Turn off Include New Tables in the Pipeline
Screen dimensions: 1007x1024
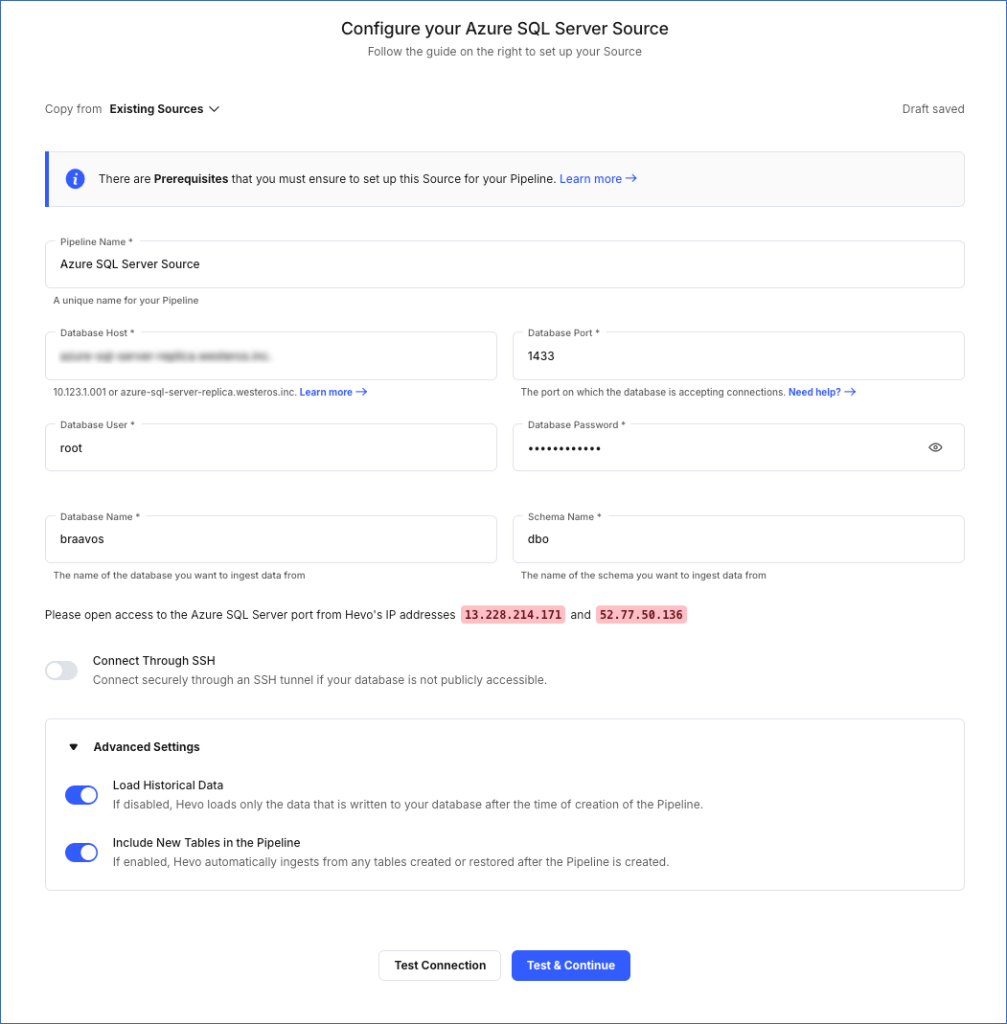81,852
